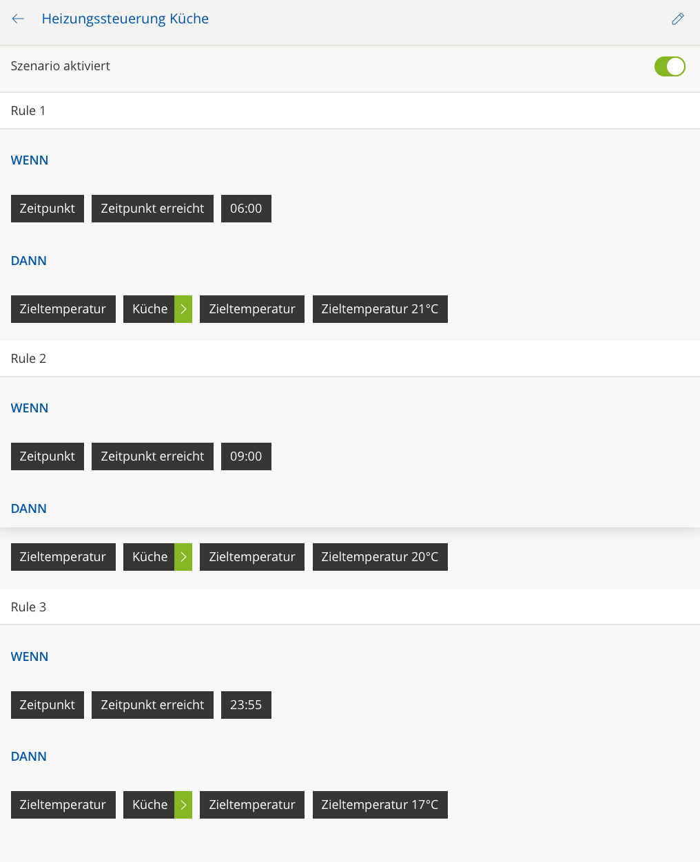Expand Küche chevron in Rule 3

coord(183,805)
